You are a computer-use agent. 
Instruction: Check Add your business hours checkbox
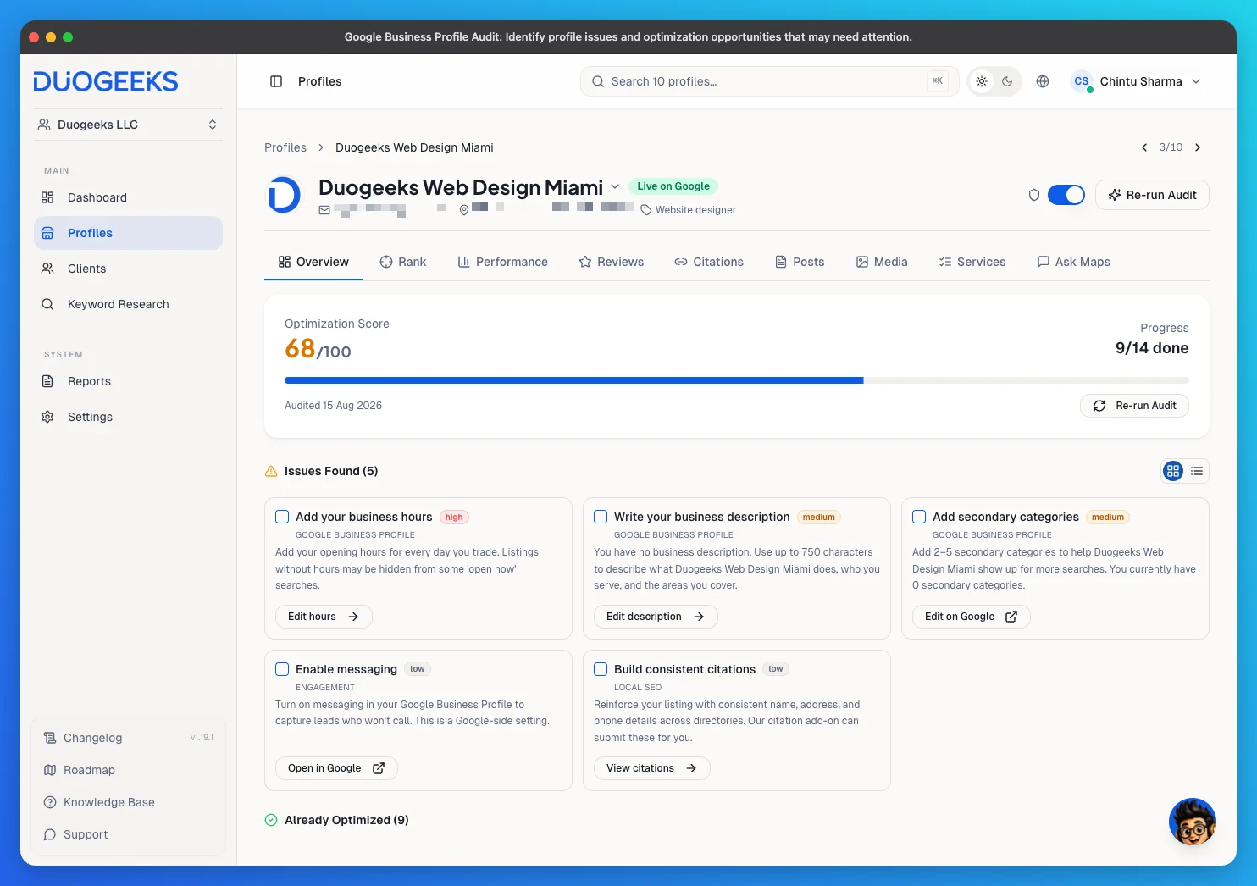pos(282,517)
